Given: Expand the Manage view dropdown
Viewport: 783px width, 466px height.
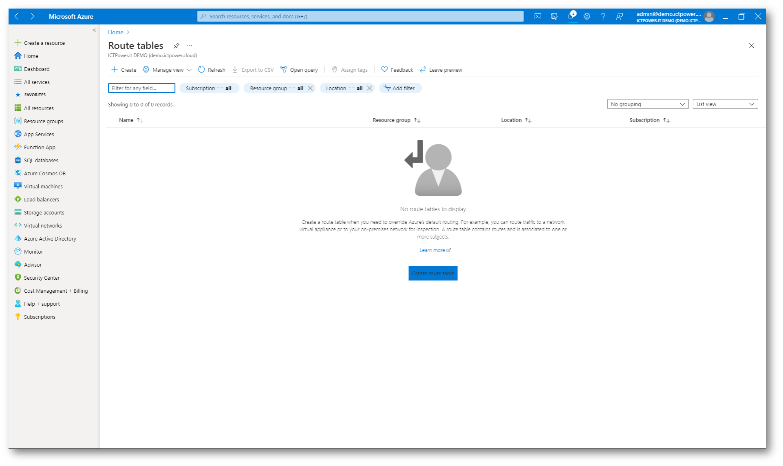Looking at the screenshot, I should [167, 70].
